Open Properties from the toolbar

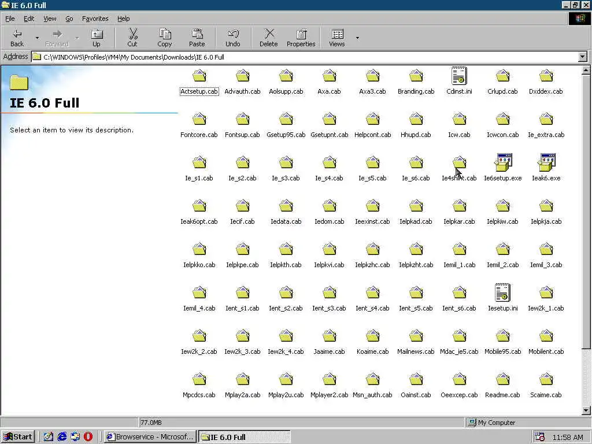tap(301, 38)
